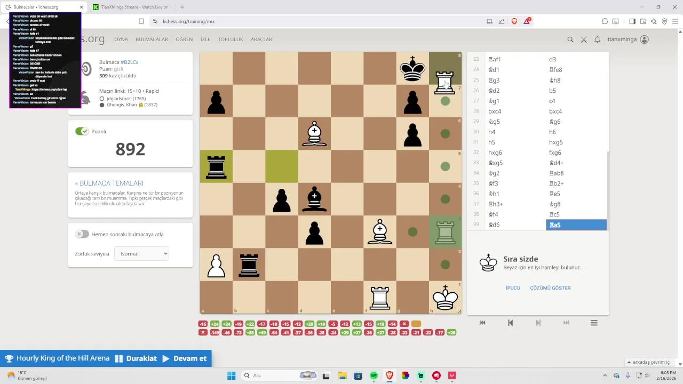The width and height of the screenshot is (683, 384).
Task: Click the black rook on a5
Action: coord(216,166)
